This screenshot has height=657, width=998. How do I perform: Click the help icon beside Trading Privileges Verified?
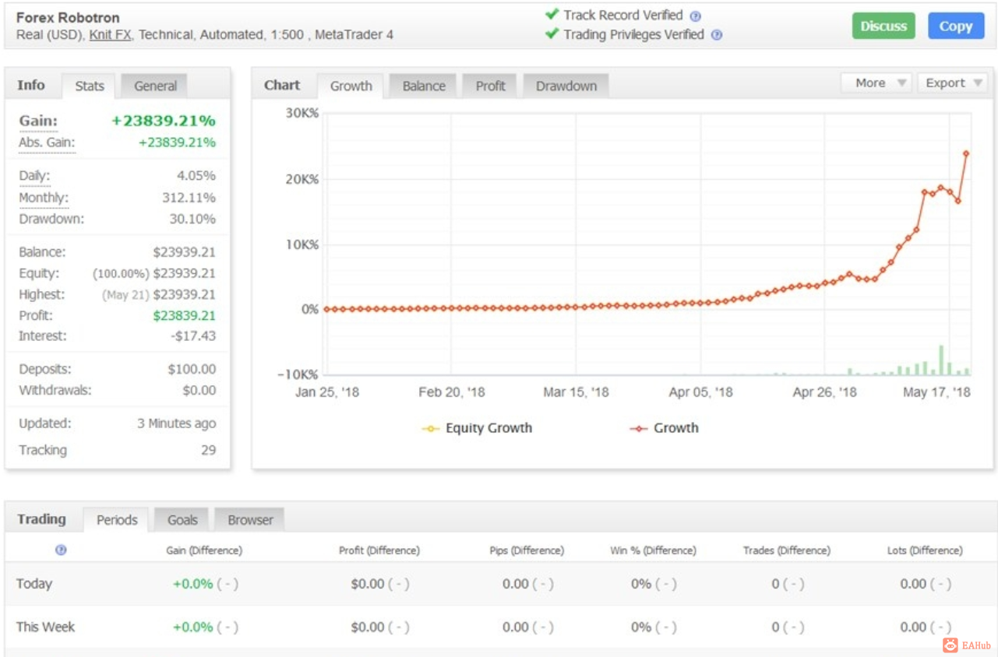(x=717, y=35)
